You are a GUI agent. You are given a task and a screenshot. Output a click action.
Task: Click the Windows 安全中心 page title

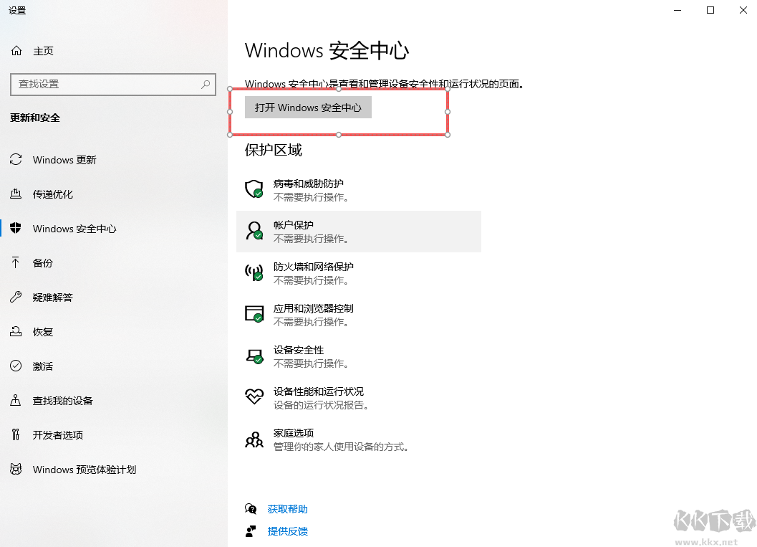click(x=327, y=51)
